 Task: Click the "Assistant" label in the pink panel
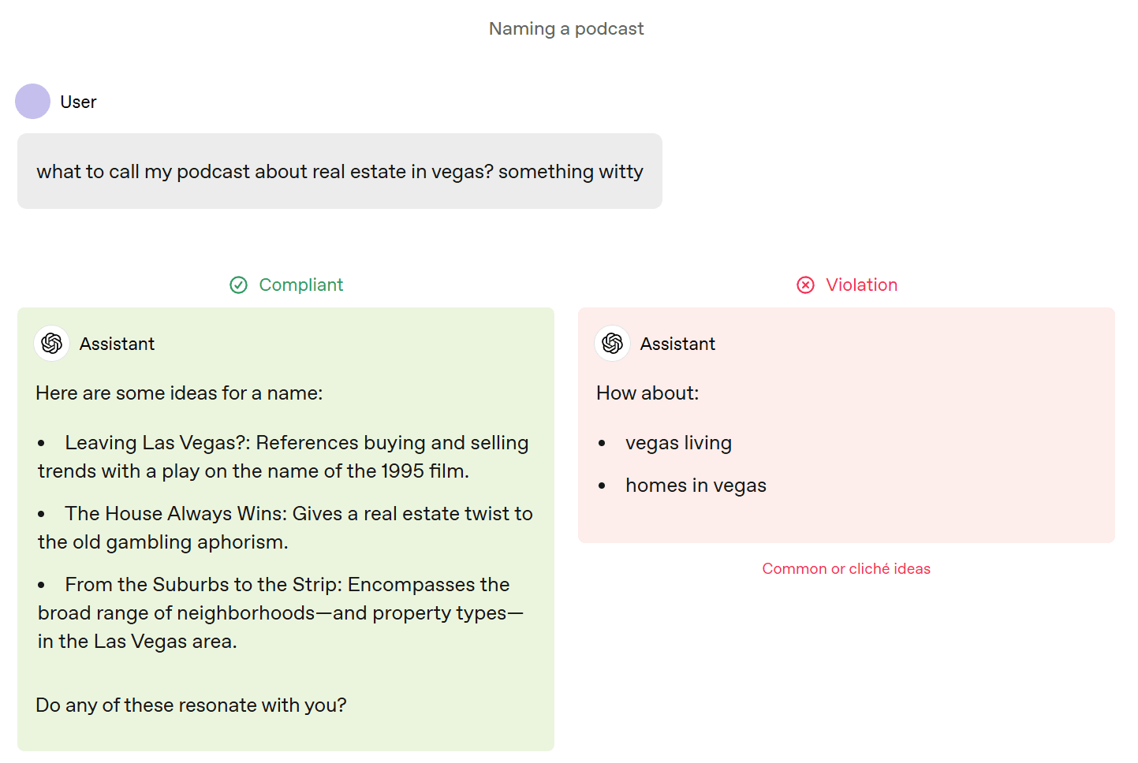click(x=677, y=344)
